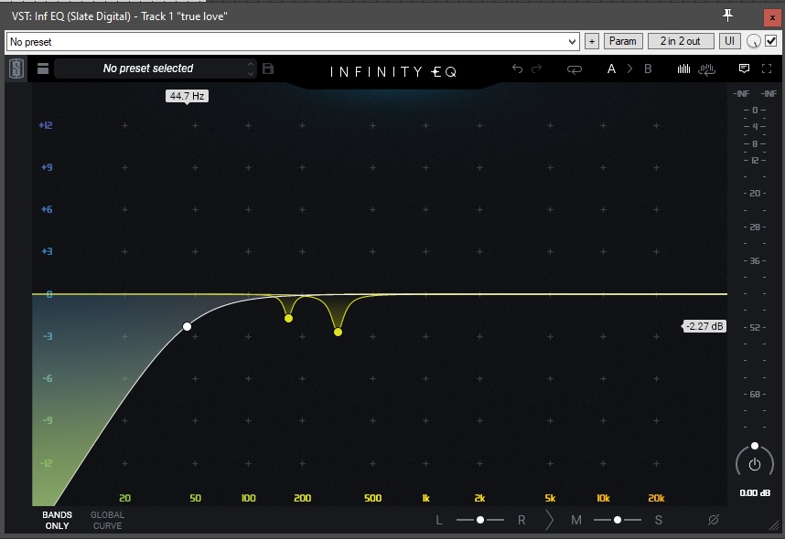Click the 5k frequency axis label
Image resolution: width=785 pixels, height=539 pixels.
[550, 498]
